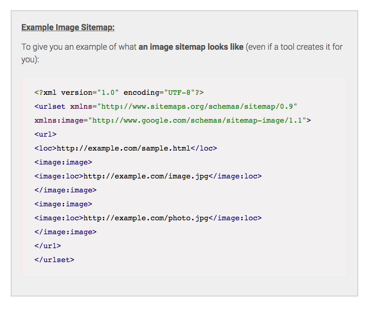
Task: Click the xmlns:image attribute name
Action: point(59,120)
